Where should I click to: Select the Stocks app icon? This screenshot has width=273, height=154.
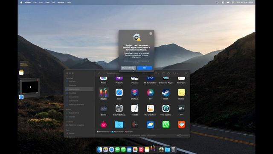click(103, 108)
